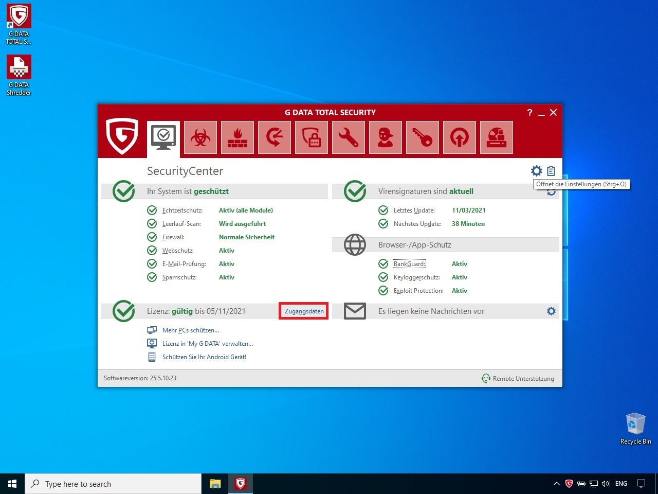Open Remote Unterstützung
658x494 pixels.
[x=523, y=379]
